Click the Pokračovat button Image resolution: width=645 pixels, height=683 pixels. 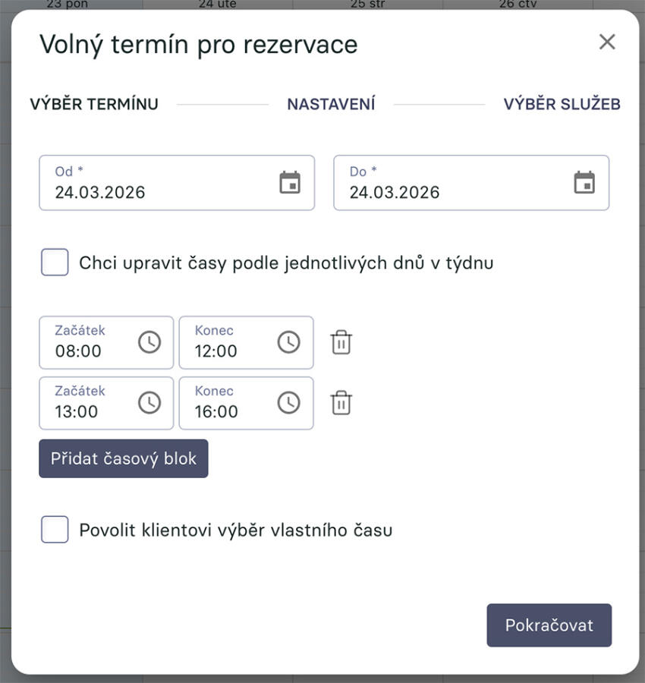click(x=549, y=625)
